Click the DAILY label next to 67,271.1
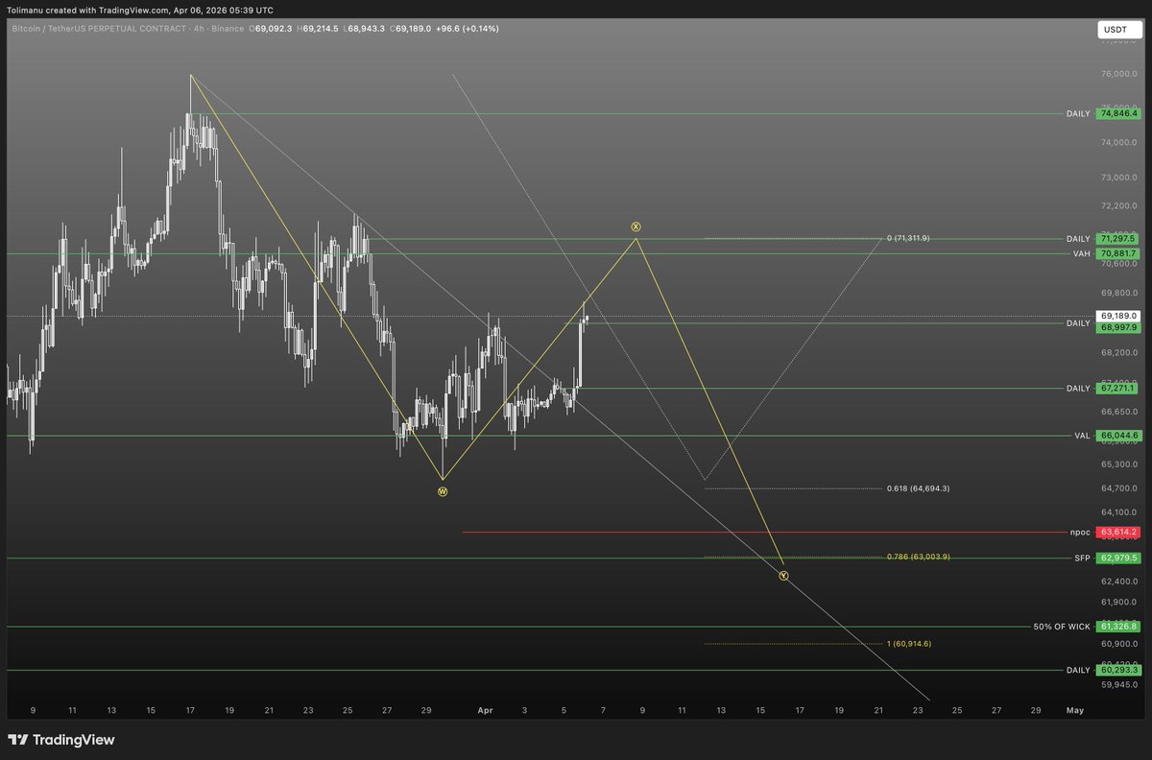 point(1078,389)
